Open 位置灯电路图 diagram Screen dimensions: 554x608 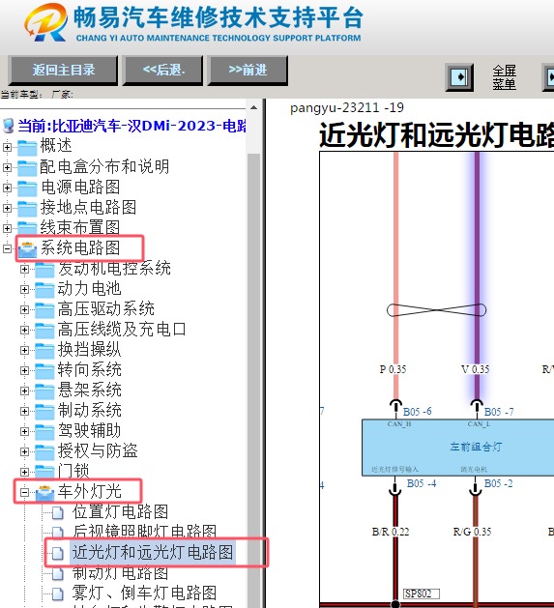pos(120,512)
